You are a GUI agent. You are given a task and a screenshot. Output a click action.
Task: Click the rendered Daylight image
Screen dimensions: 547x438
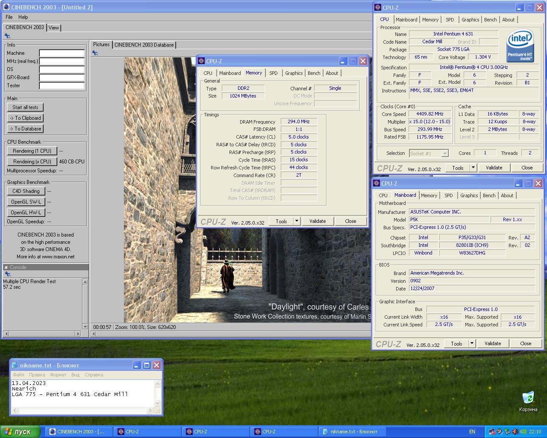pyautogui.click(x=247, y=190)
